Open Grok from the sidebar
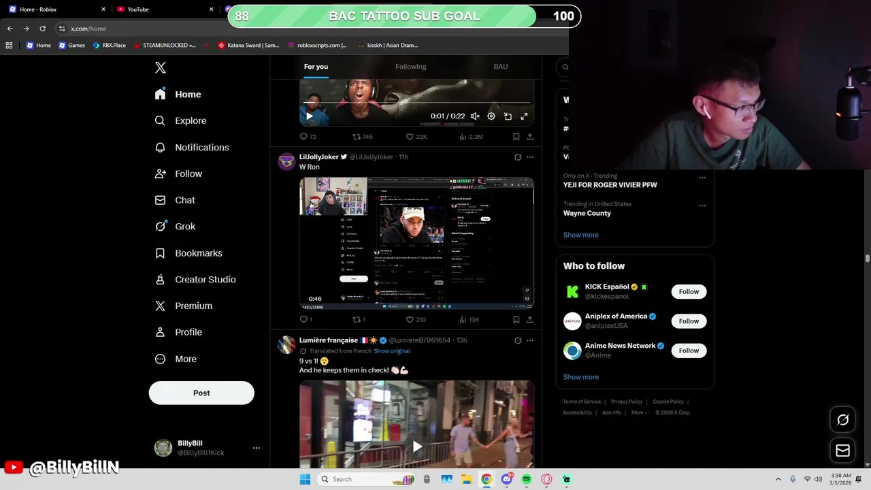Viewport: 871px width, 490px height. click(x=176, y=227)
